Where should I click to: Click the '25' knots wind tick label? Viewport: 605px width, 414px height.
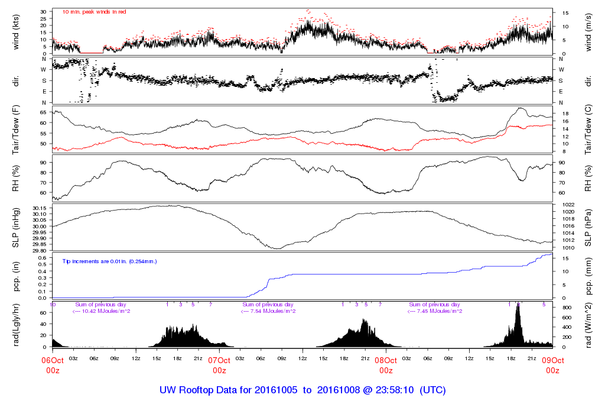tap(43, 18)
